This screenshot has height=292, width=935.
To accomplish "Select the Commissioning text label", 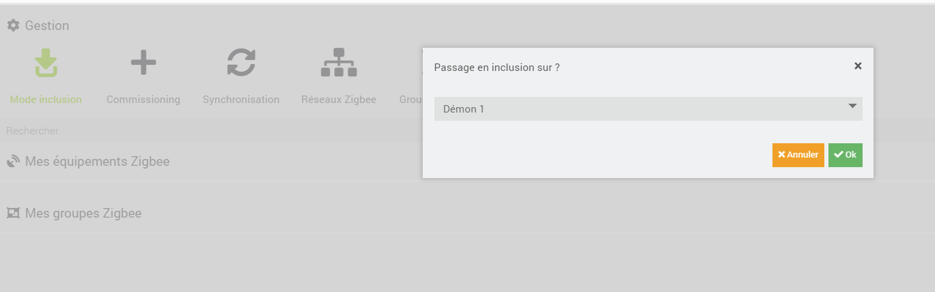I will pyautogui.click(x=143, y=100).
